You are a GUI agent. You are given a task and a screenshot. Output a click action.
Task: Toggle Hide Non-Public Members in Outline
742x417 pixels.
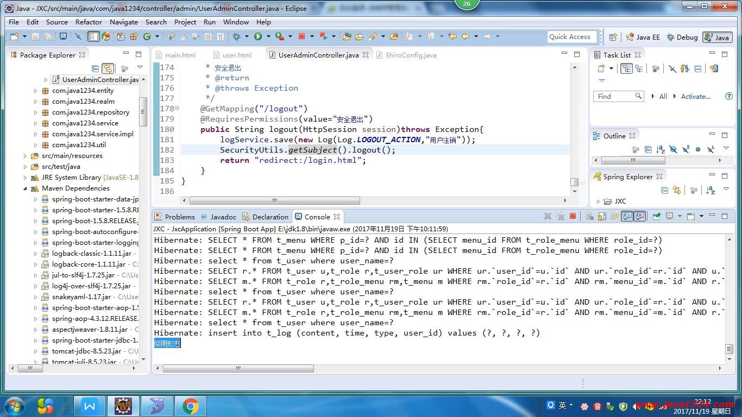pos(698,149)
